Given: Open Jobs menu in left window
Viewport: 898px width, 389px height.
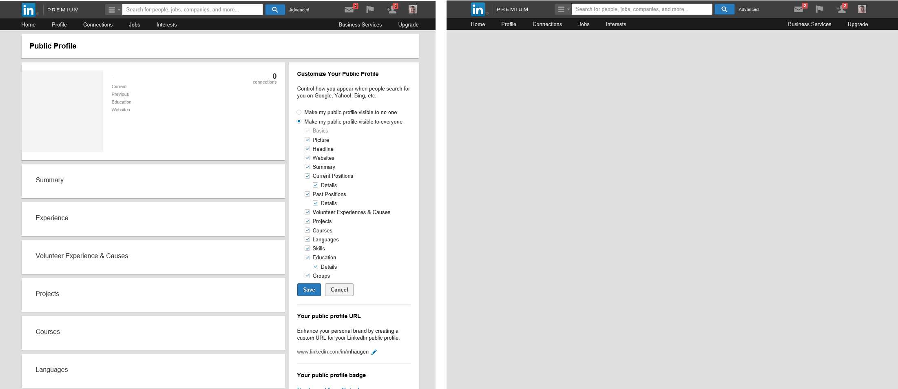Looking at the screenshot, I should click(x=135, y=25).
